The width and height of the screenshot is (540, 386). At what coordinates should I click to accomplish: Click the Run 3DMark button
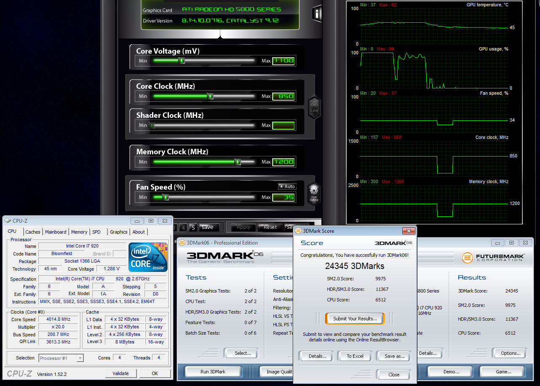213,372
